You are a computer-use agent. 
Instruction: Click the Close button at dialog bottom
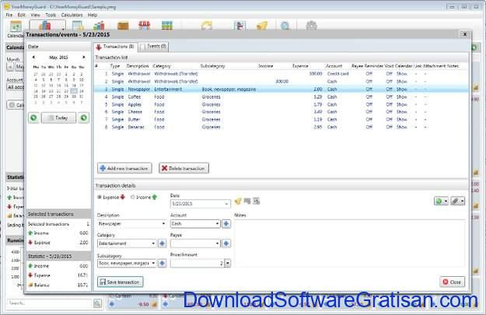click(x=452, y=282)
